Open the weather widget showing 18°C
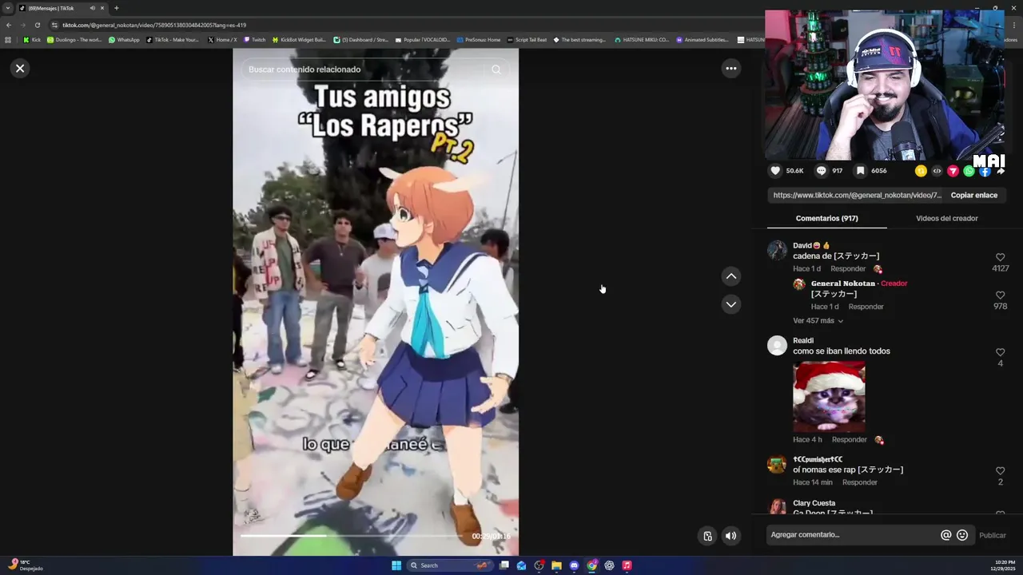 click(25, 565)
